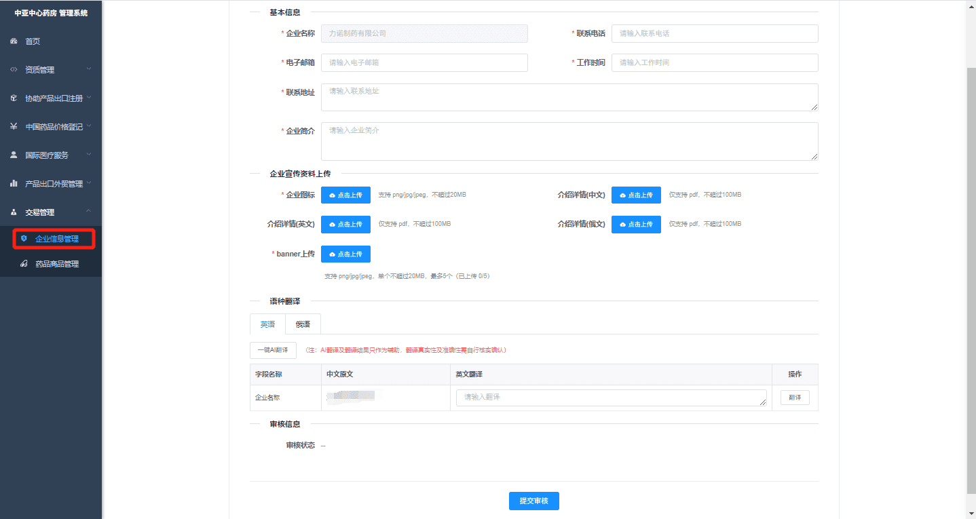This screenshot has height=519, width=976.
Task: Switch to the 俄语 tab
Action: point(303,324)
